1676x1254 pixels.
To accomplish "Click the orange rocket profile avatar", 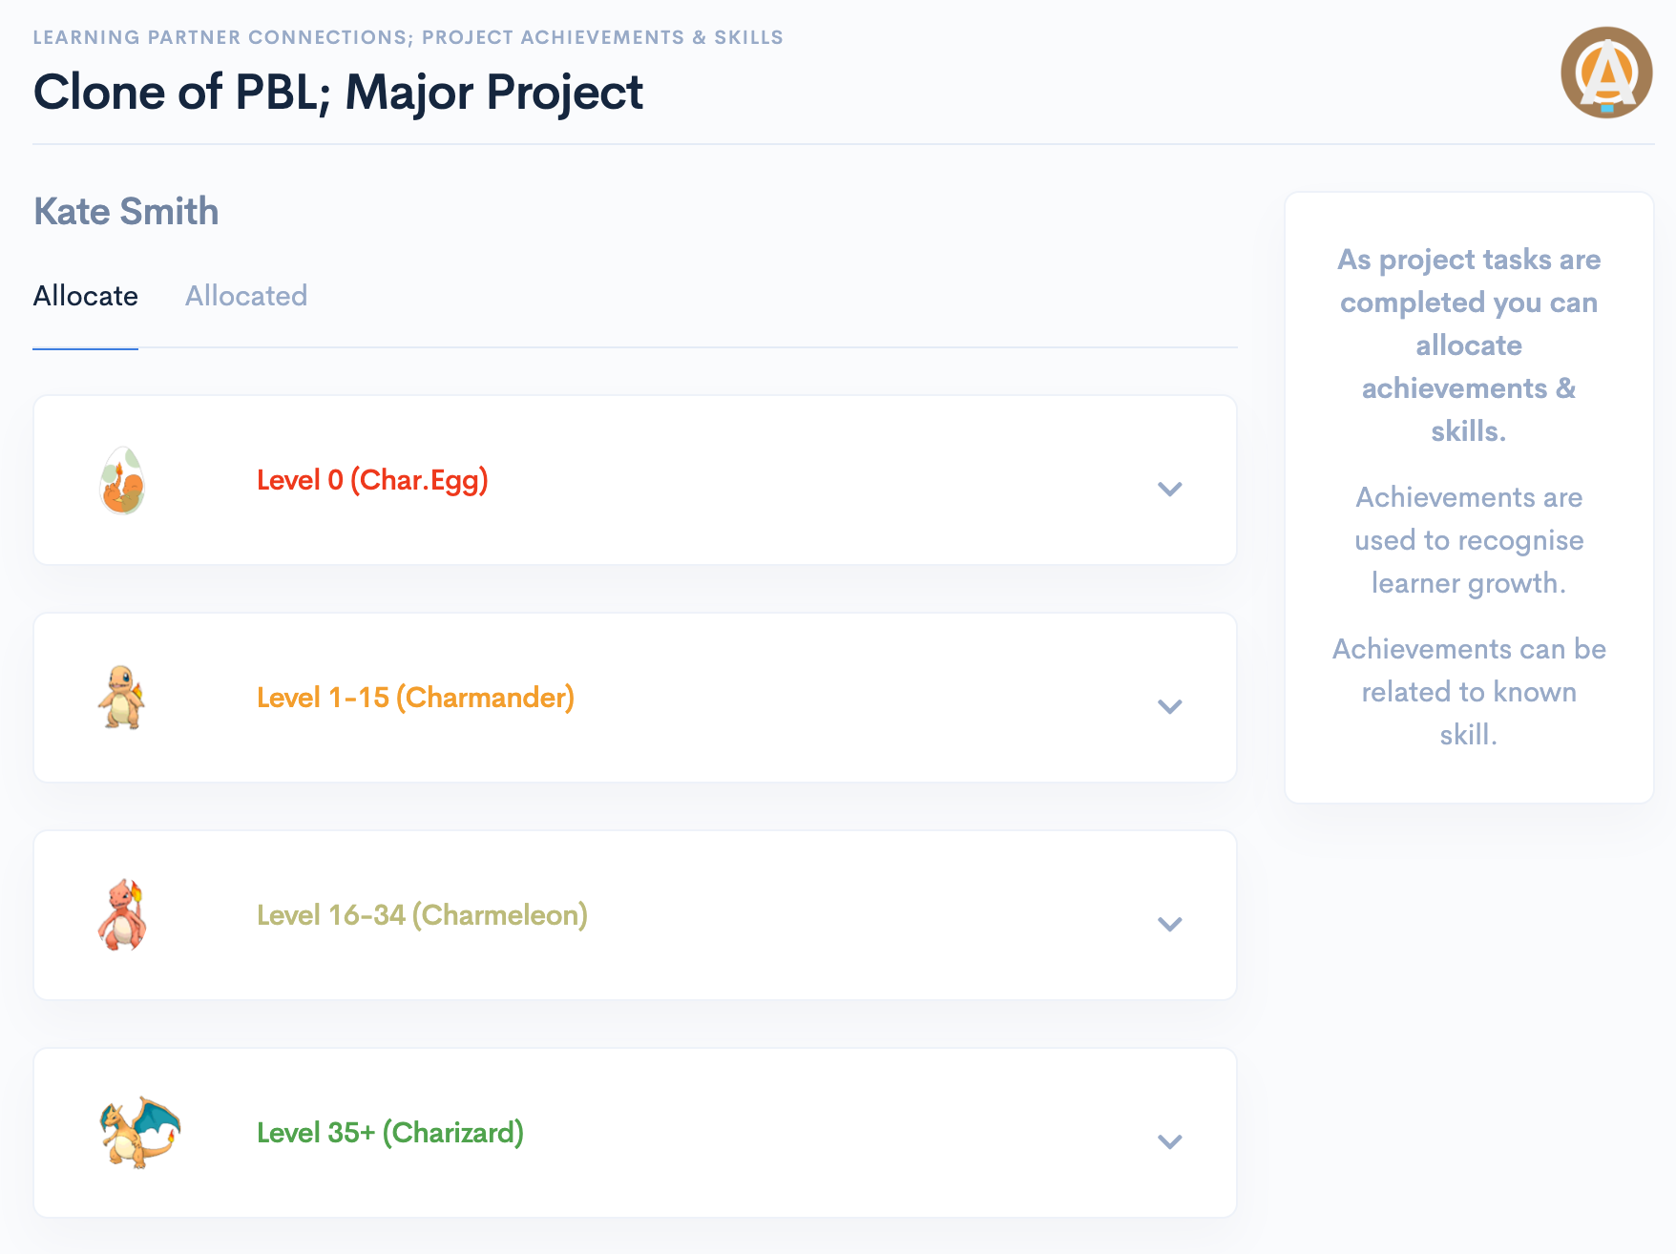I will pyautogui.click(x=1606, y=73).
